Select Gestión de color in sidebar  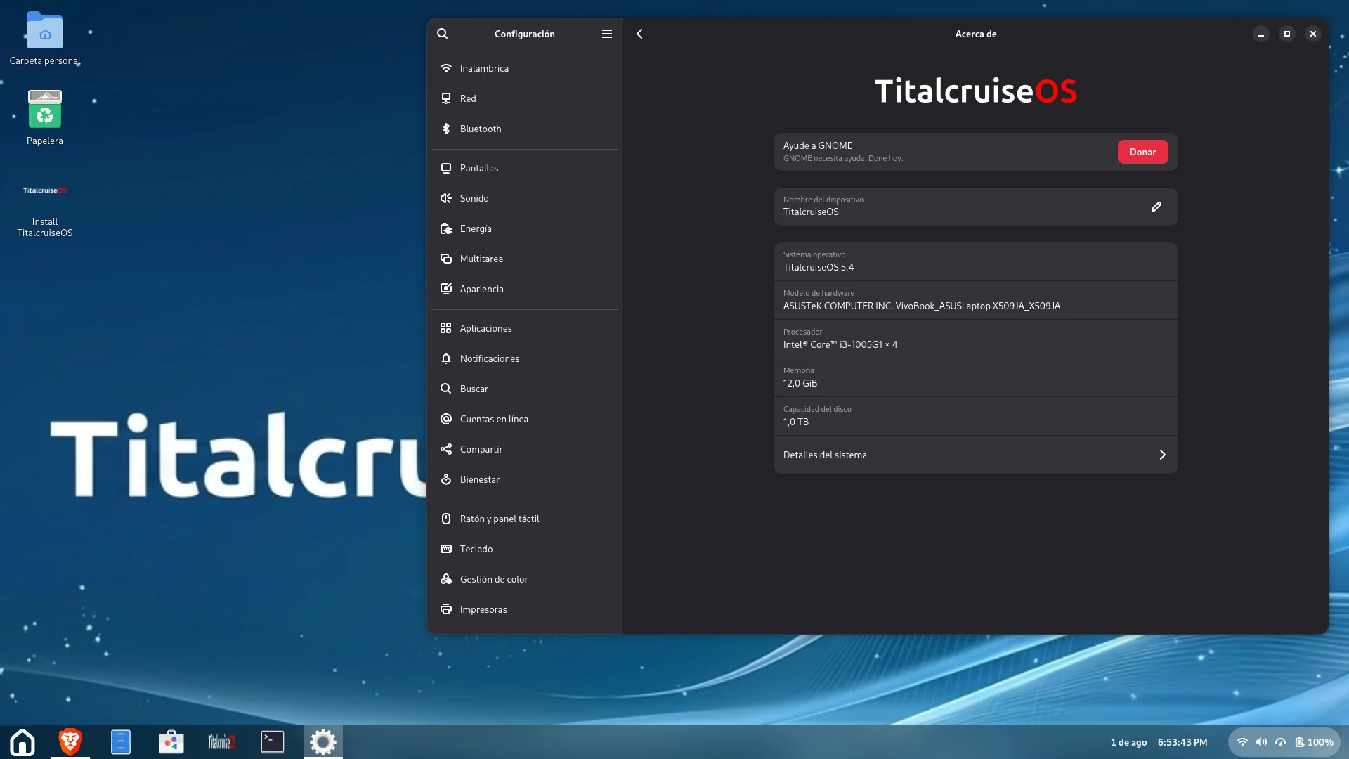pyautogui.click(x=525, y=579)
